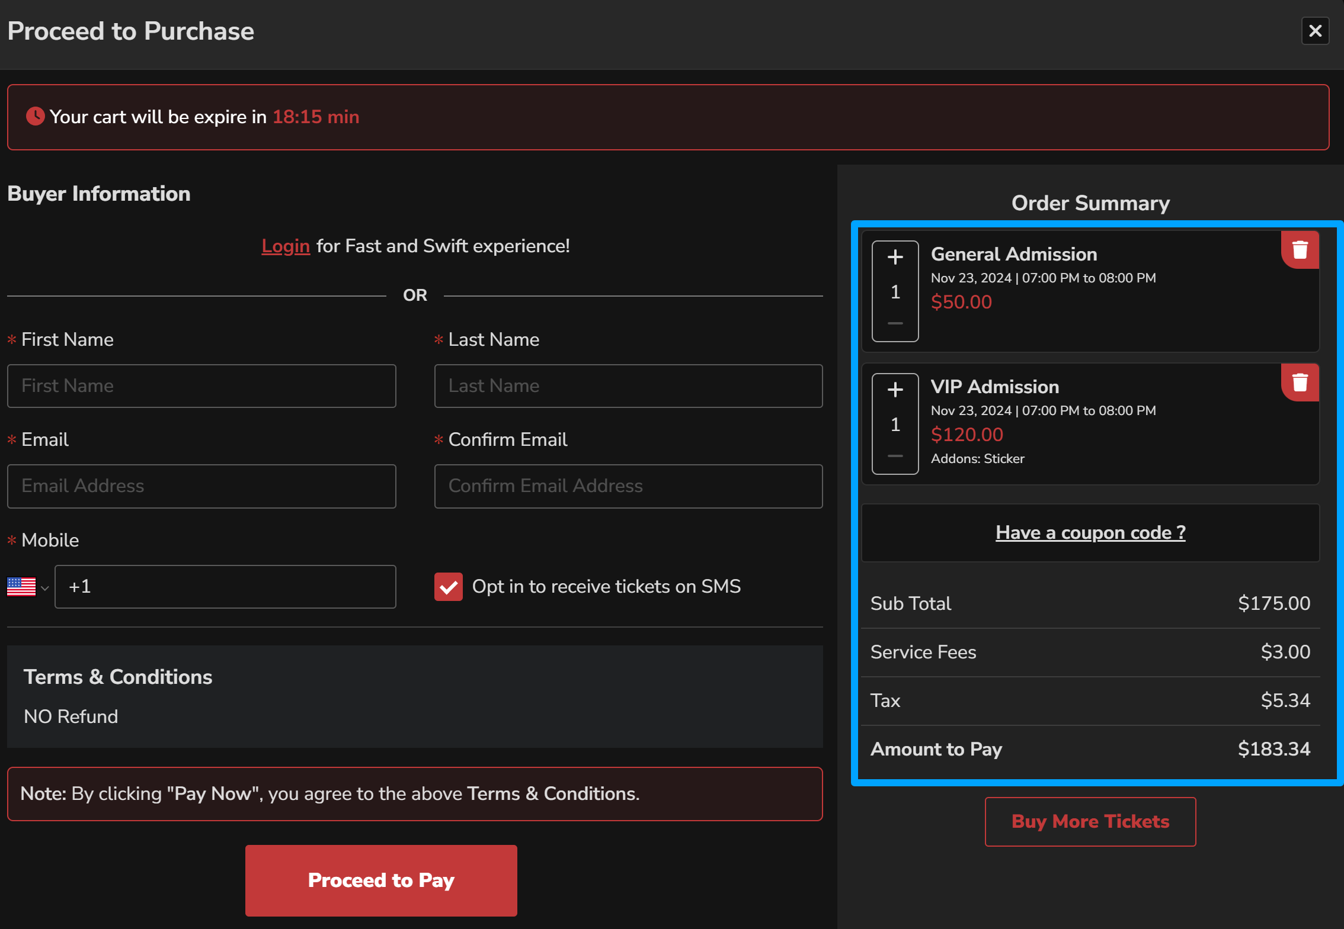Viewport: 1344px width, 929px height.
Task: Delete General Admission ticket with trash icon
Action: tap(1300, 250)
